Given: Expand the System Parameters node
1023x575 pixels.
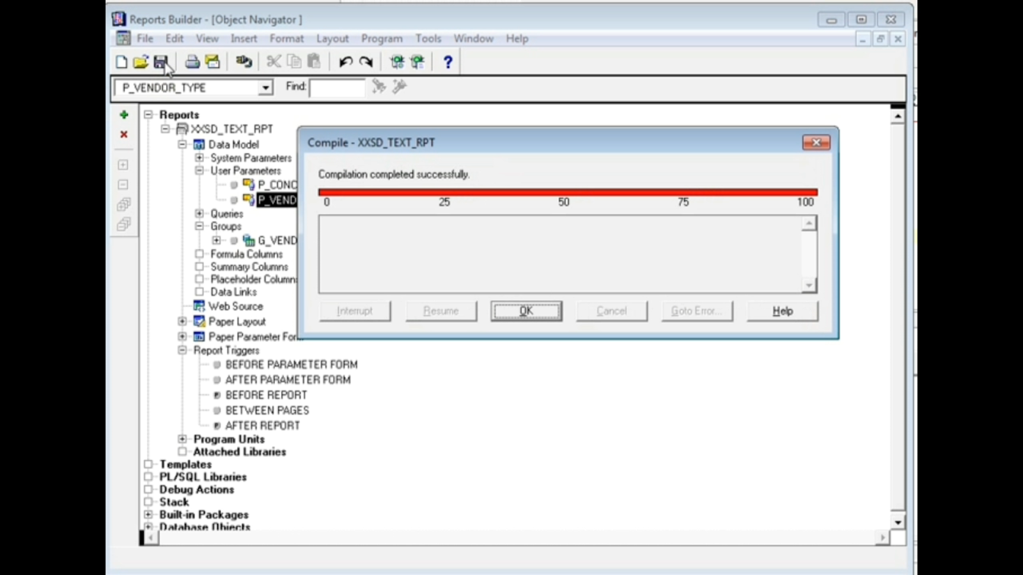Looking at the screenshot, I should tap(199, 158).
